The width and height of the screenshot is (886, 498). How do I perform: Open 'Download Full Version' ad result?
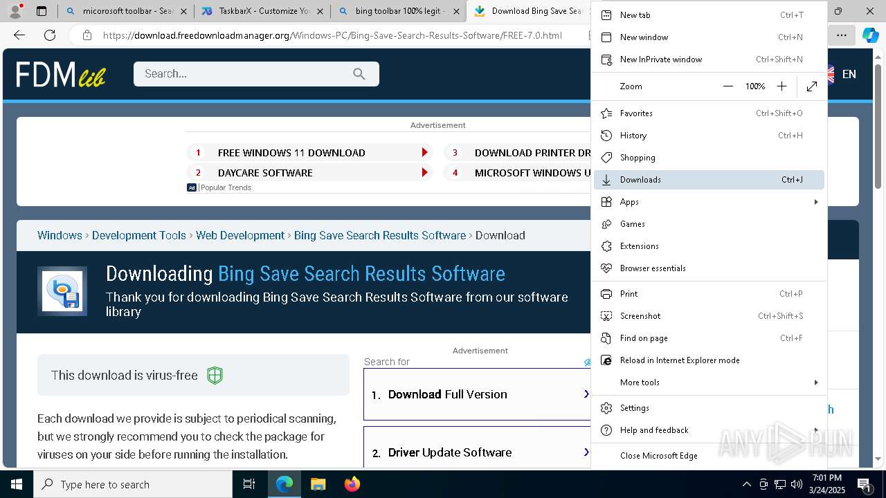click(477, 394)
